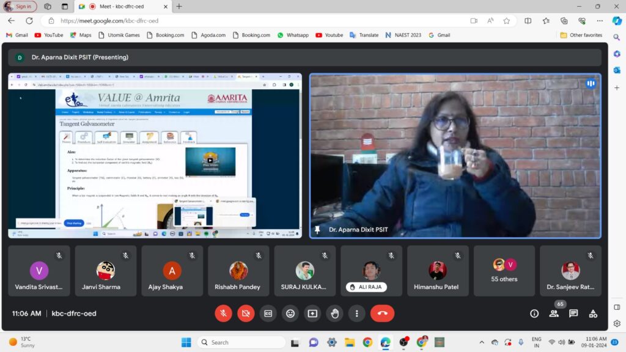Open meeting details info icon
The image size is (626, 352).
[x=534, y=313]
